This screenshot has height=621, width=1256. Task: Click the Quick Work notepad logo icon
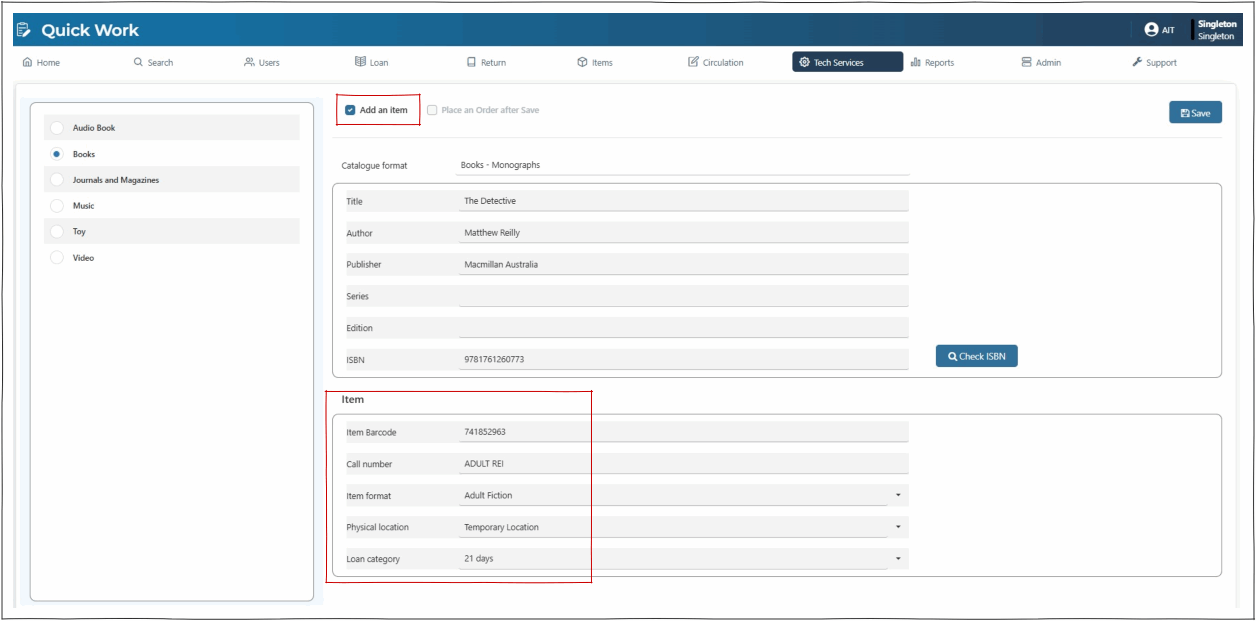pos(23,30)
